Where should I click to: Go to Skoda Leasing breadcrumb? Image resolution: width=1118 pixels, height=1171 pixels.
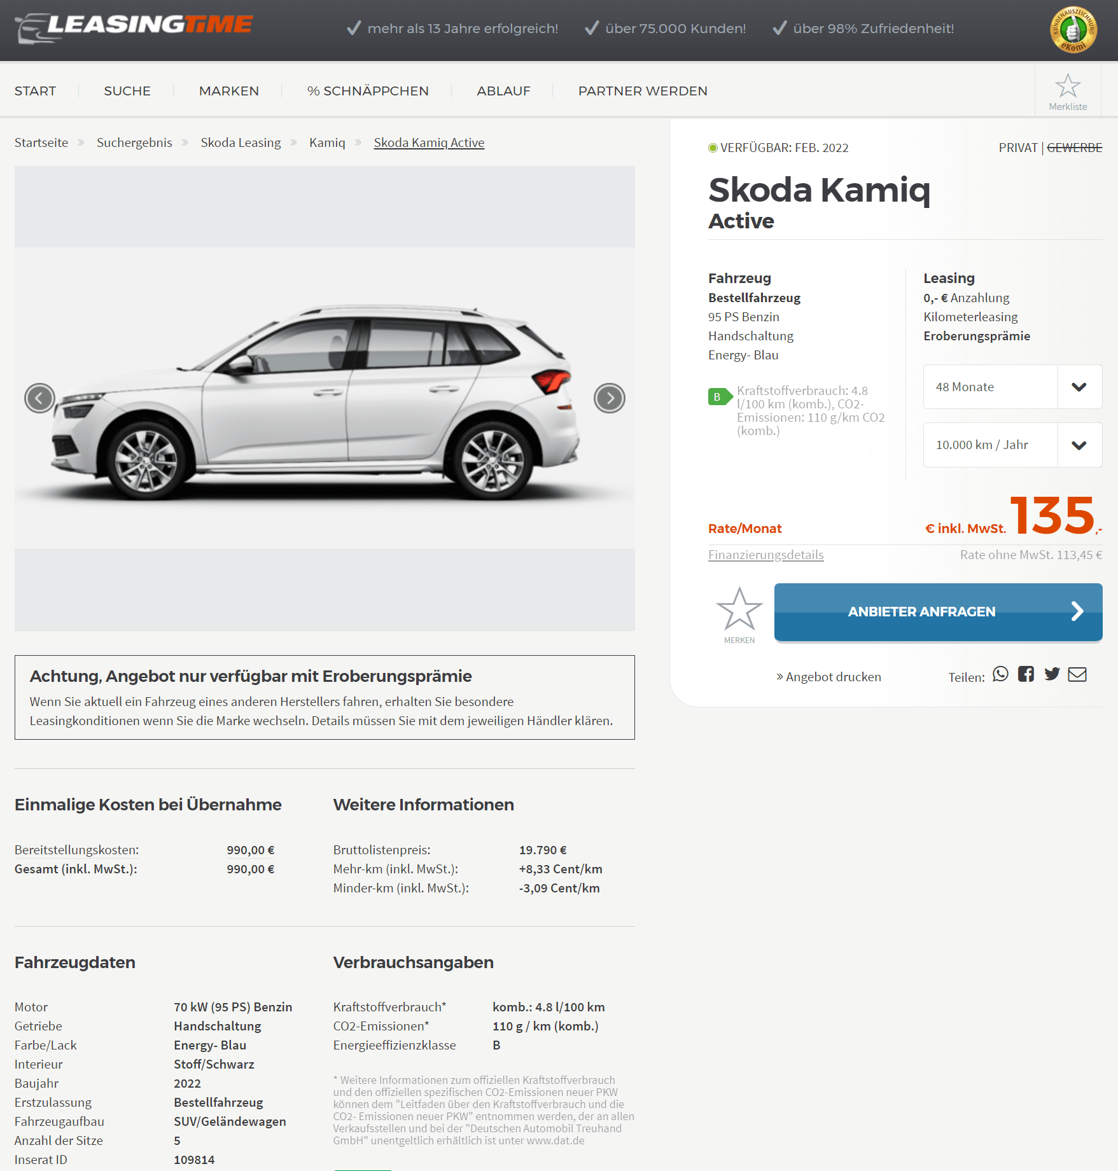coord(241,142)
